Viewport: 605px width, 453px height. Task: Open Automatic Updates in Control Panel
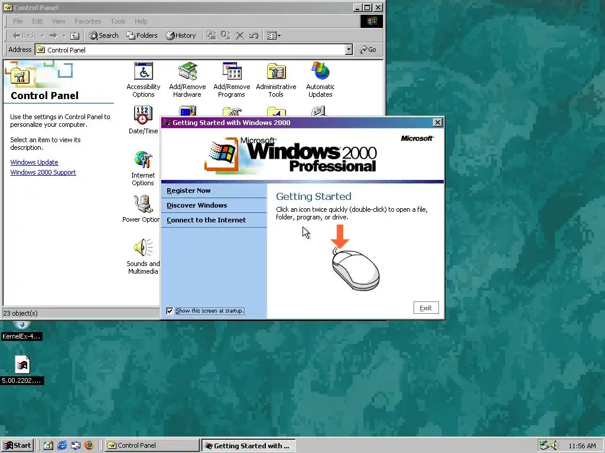320,80
